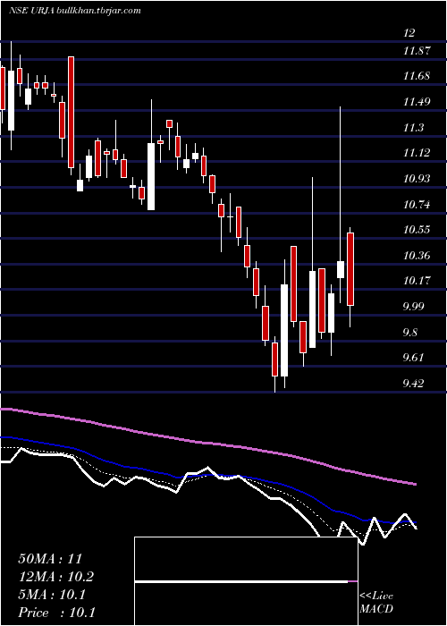
Task: Click the 5MA : 10.1 readout
Action: [x=52, y=595]
